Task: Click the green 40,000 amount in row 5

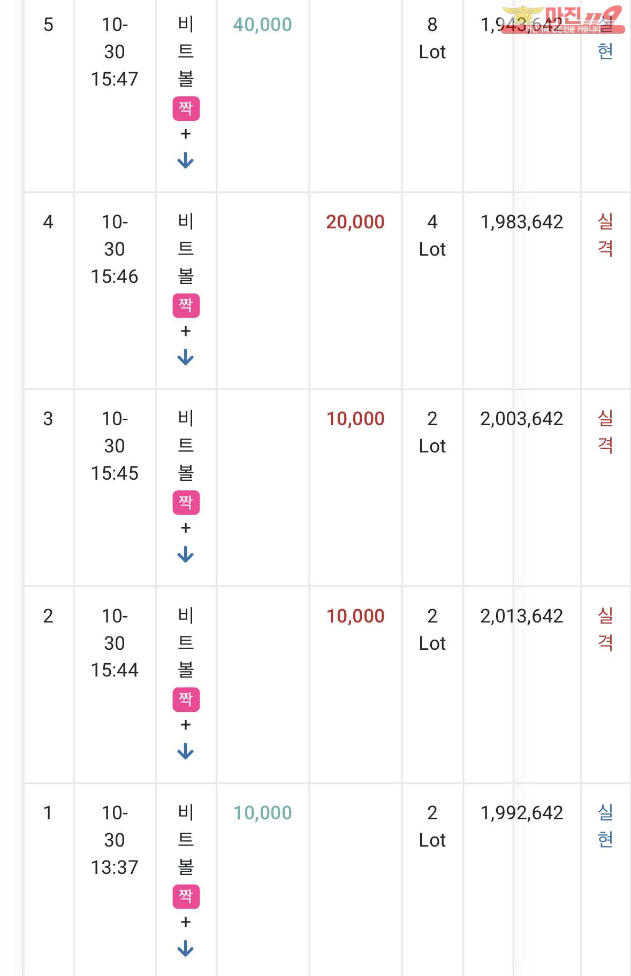Action: [x=262, y=25]
